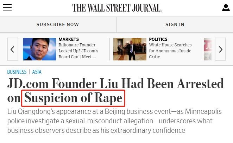Go to the Business section breadcrumb
233x143 pixels.
pos(17,72)
